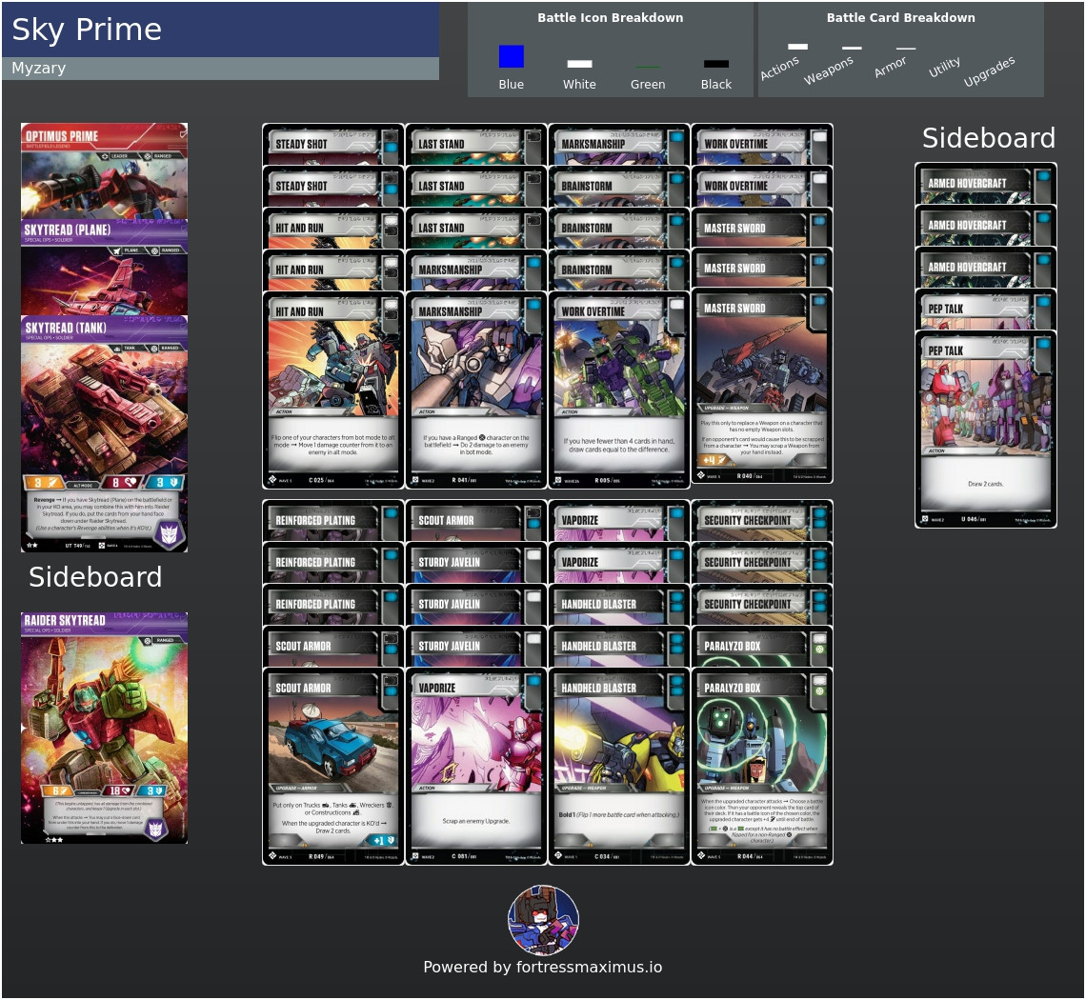Image resolution: width=1086 pixels, height=1000 pixels.
Task: Click the Blue battle icon bar
Action: point(512,56)
